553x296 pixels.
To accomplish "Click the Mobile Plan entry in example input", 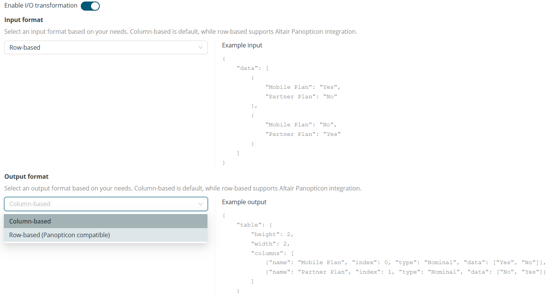I will (302, 87).
